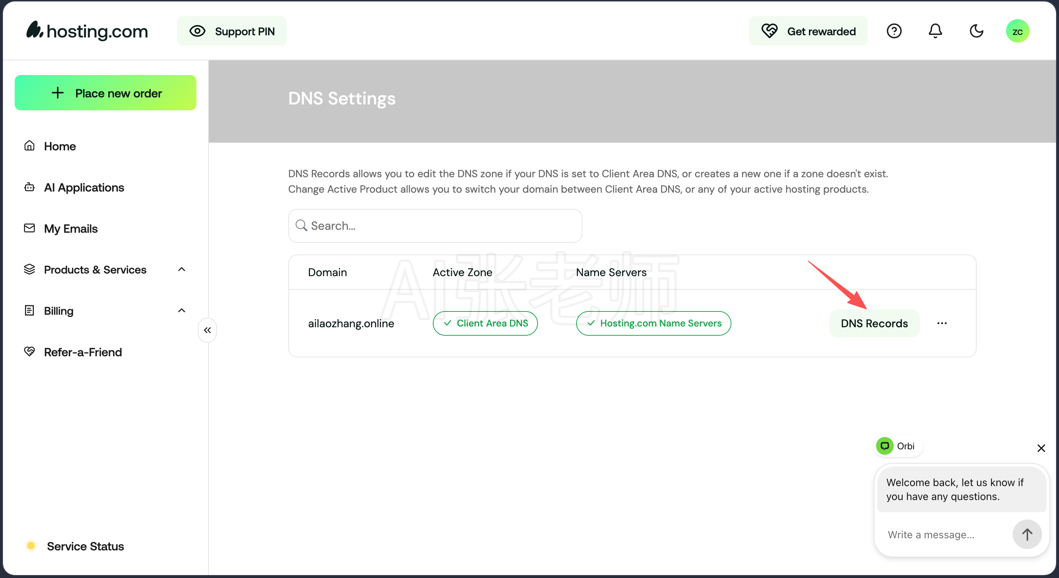Click the DNS Settings page title
Image resolution: width=1059 pixels, height=578 pixels.
342,99
